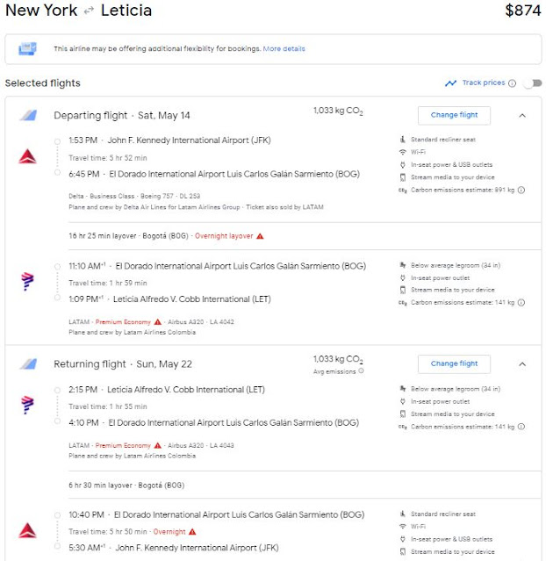546x561 pixels.
Task: Click Below average legroom icon on LA 4042
Action: click(x=403, y=265)
